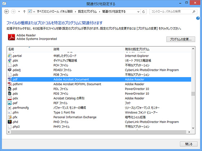Click the window system menu icon
Screen dimensions: 202x151
click(x=4, y=4)
